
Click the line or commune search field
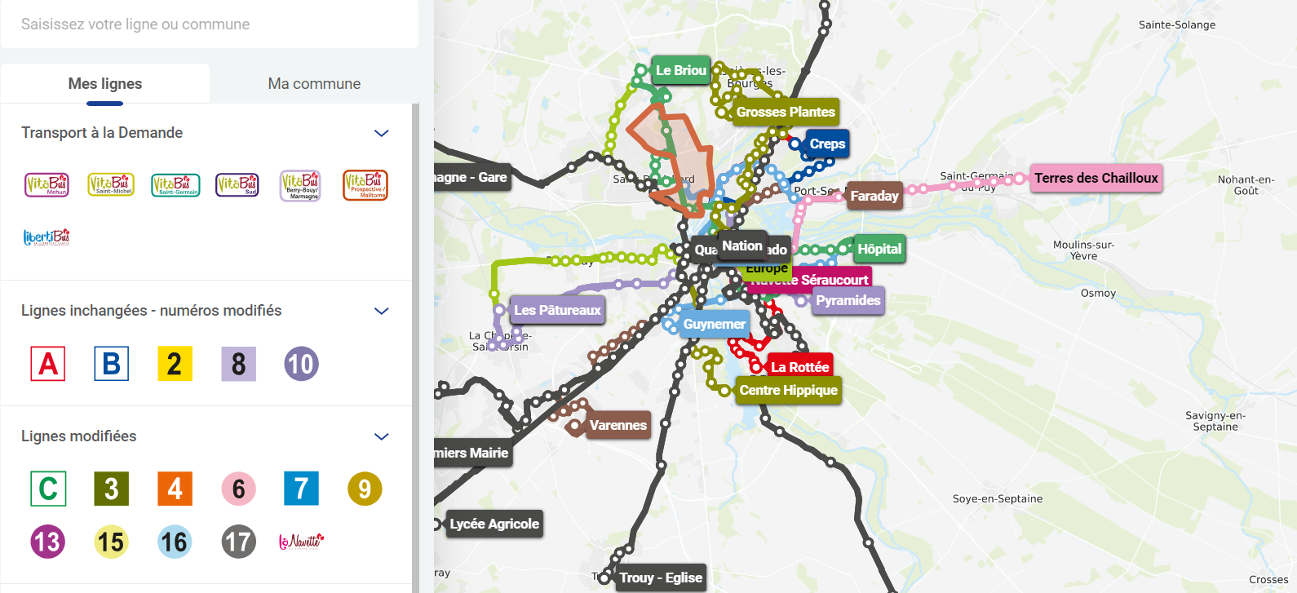coord(209,24)
